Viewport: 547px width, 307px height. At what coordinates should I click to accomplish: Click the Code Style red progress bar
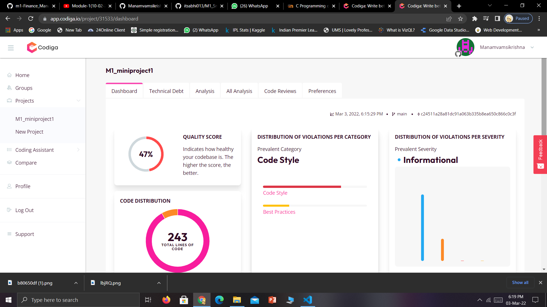pos(302,187)
